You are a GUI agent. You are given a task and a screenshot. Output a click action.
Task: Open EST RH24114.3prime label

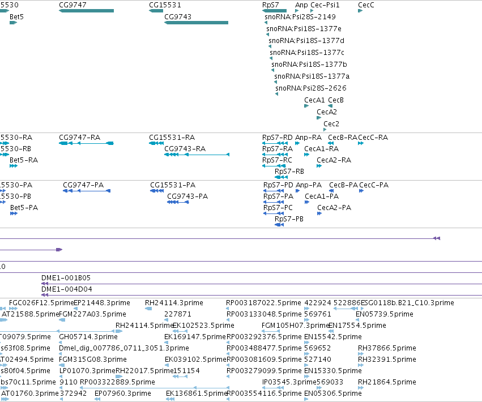click(174, 303)
